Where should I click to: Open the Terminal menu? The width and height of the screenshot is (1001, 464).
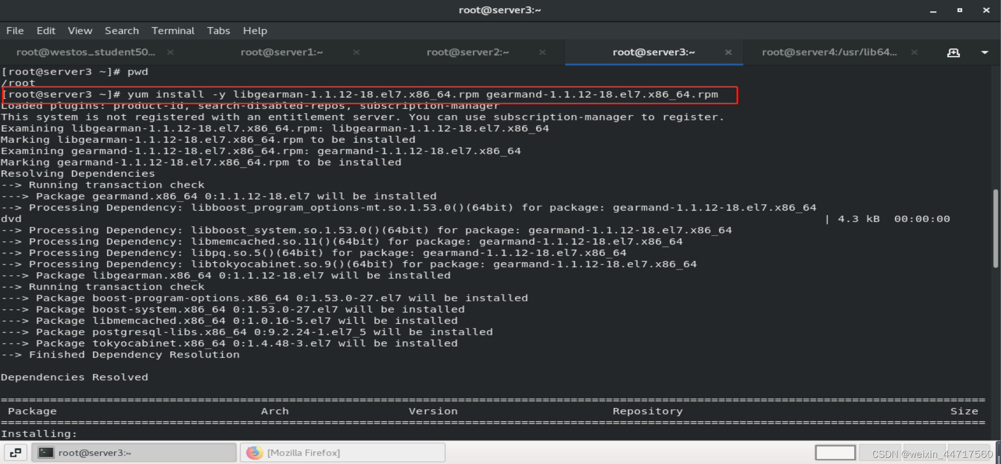(173, 31)
